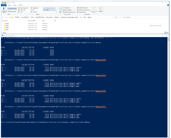Click the PowerShell window title icon
Image resolution: width=171 pixels, height=138 pixels.
[3, 36]
